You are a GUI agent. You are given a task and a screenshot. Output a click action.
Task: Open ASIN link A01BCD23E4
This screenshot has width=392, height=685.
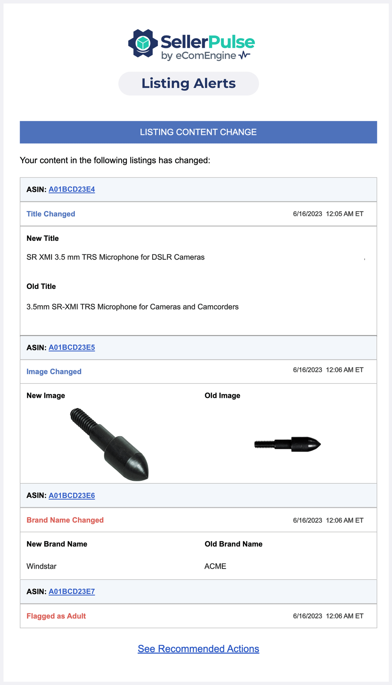(72, 189)
